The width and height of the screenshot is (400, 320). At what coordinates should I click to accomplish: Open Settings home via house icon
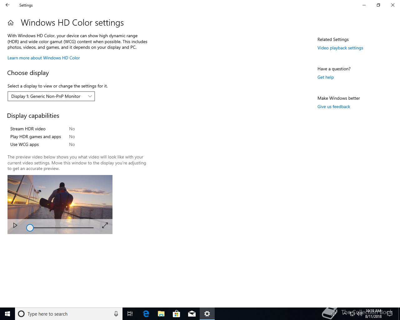pos(11,23)
